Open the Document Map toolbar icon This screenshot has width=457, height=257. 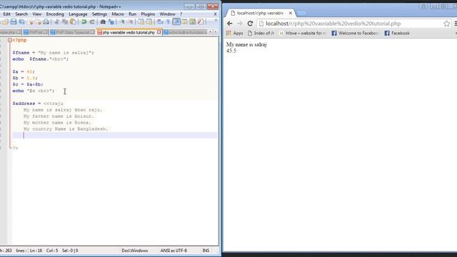pyautogui.click(x=192, y=22)
